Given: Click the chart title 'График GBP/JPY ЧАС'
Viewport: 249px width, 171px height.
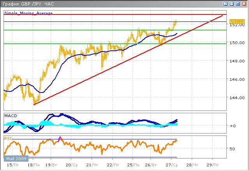Looking at the screenshot, I should (x=27, y=4).
